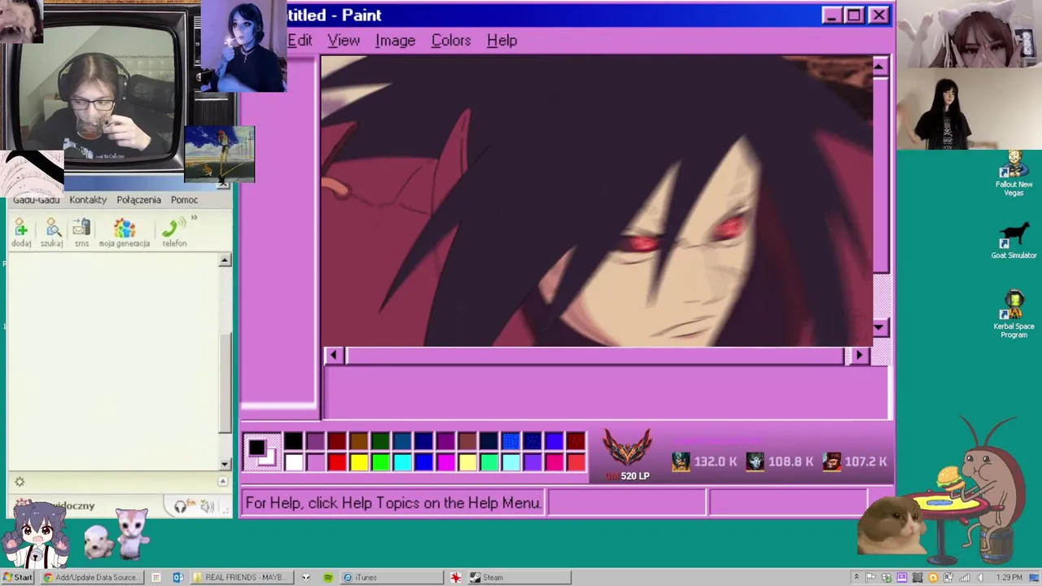Open the moja generacja icon
Image resolution: width=1042 pixels, height=586 pixels.
click(x=125, y=232)
